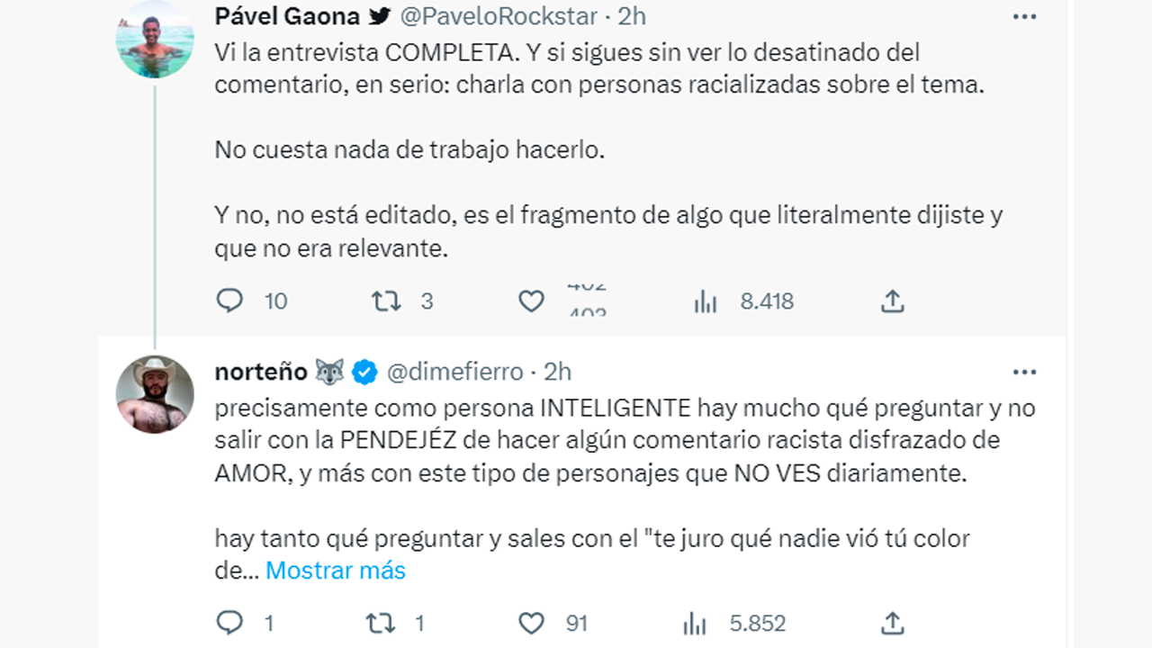The image size is (1152, 648).
Task: Click norteño's blue verified badge
Action: click(x=364, y=372)
